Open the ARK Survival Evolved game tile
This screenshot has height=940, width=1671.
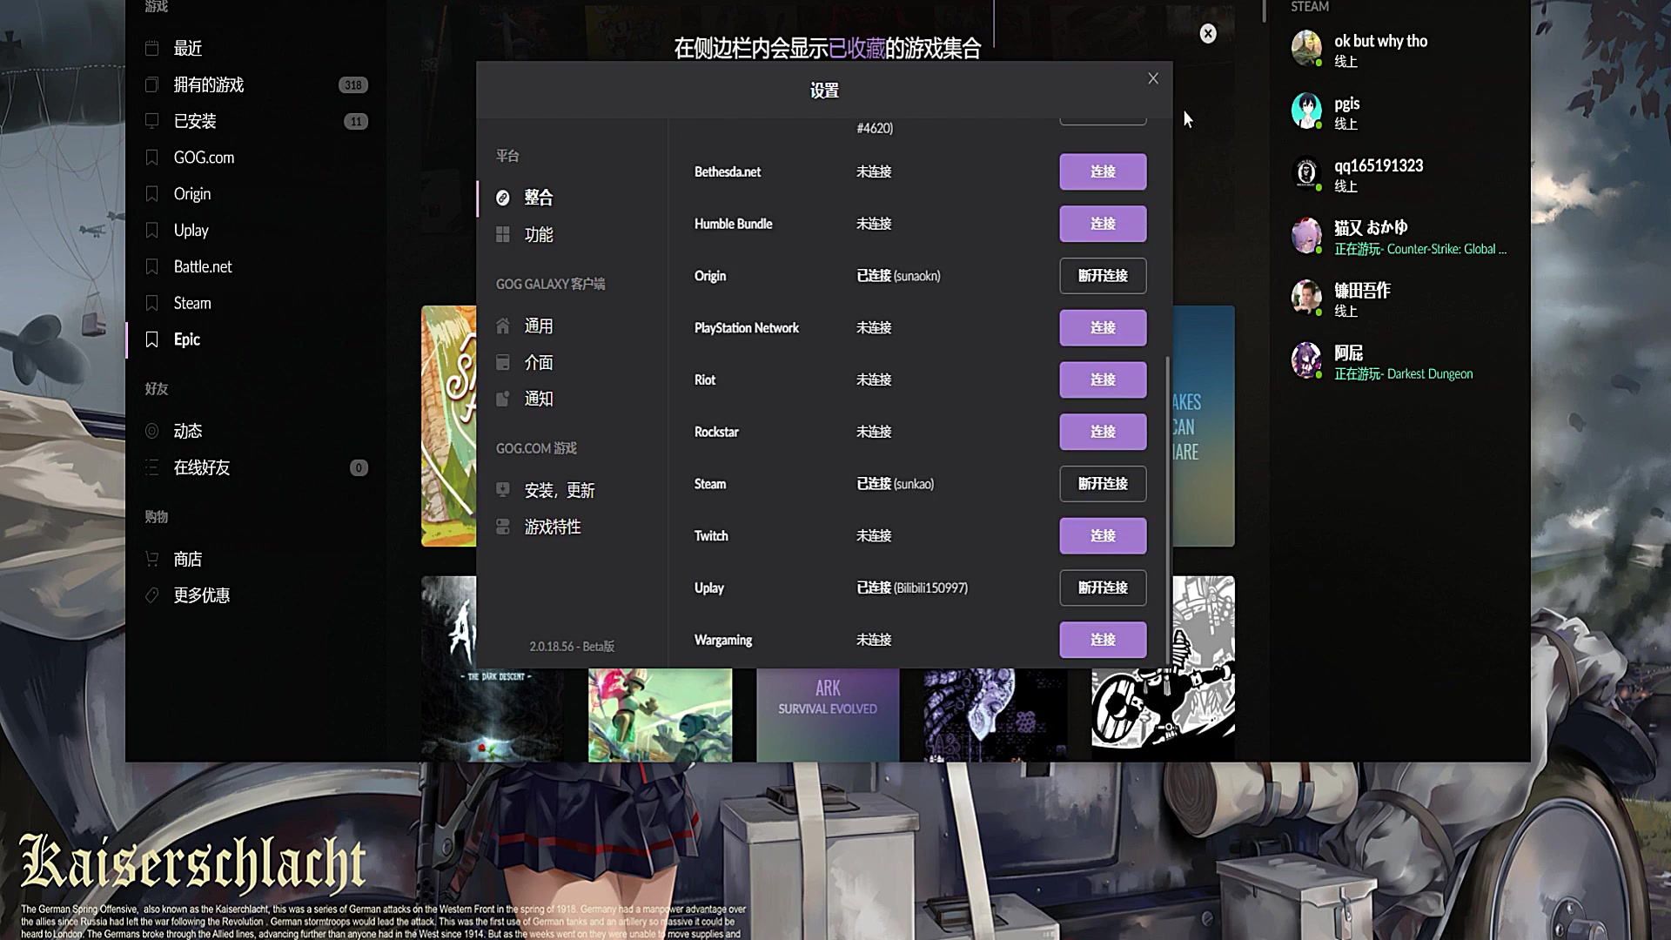coord(828,715)
